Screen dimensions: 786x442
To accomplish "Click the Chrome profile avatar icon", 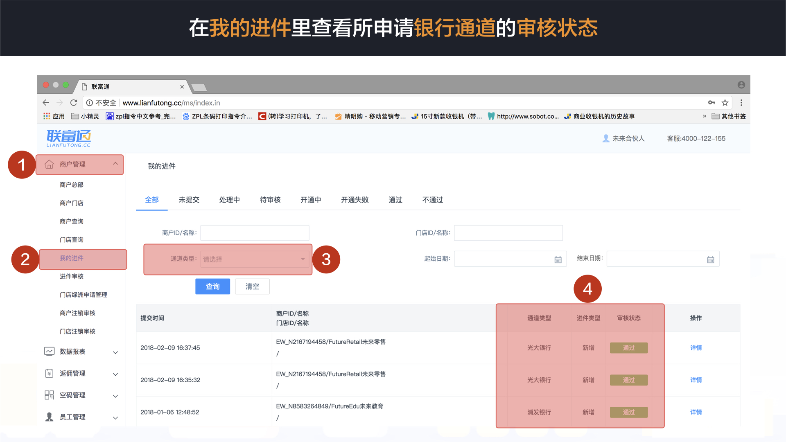I will [741, 85].
